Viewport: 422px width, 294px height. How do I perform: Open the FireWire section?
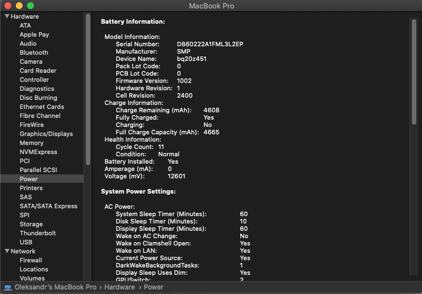(x=32, y=125)
